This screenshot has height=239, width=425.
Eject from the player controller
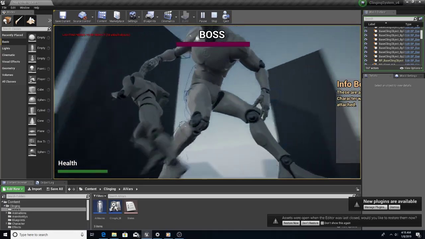coord(226,17)
